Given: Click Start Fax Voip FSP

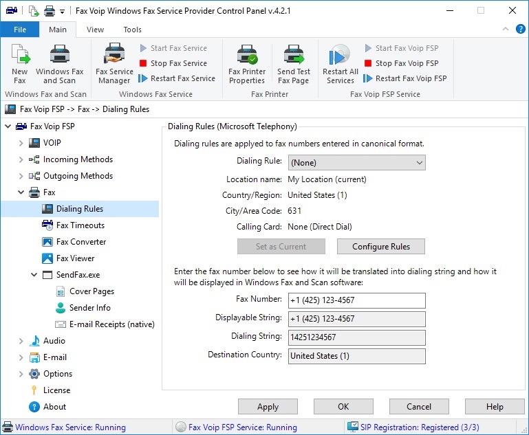Looking at the screenshot, I should (402, 48).
